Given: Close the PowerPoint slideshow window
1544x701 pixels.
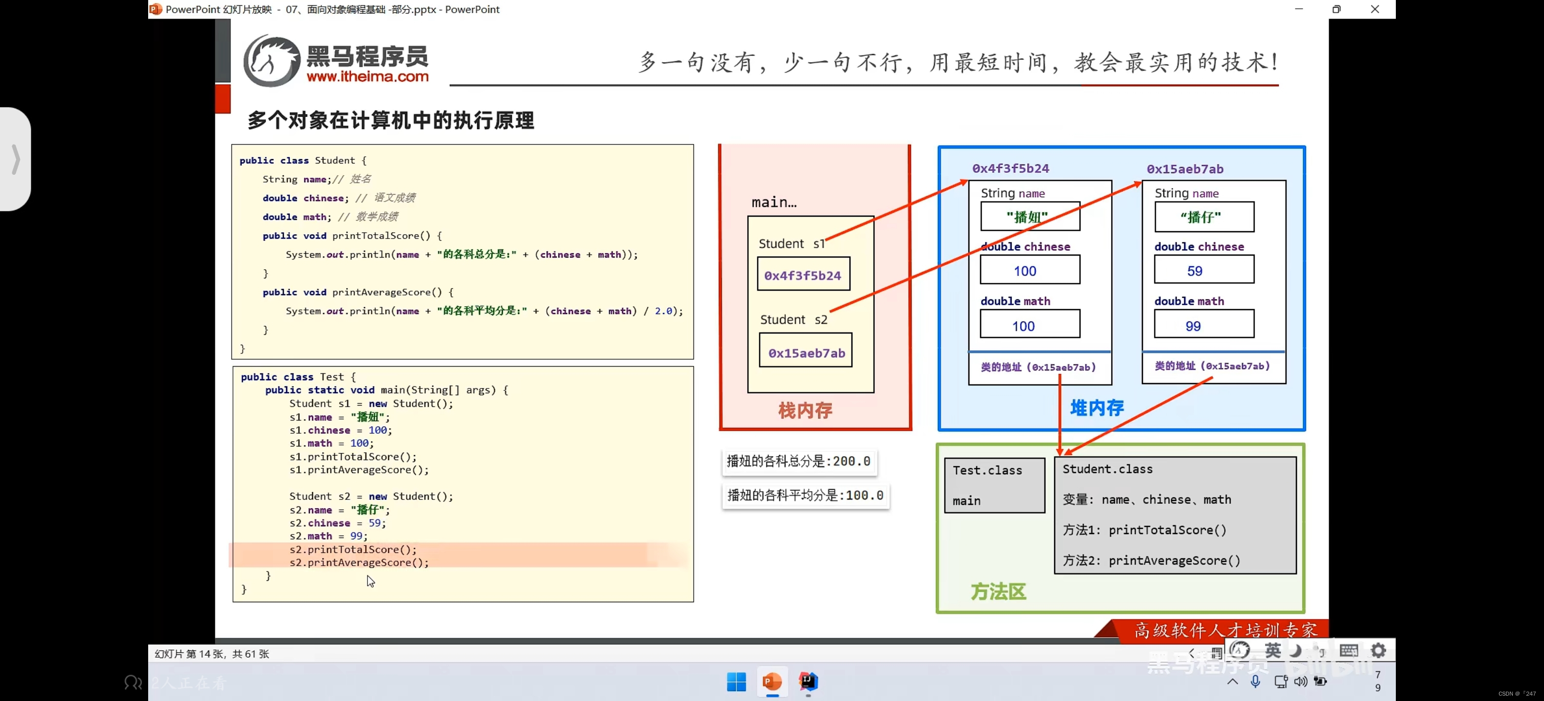Looking at the screenshot, I should pos(1374,9).
